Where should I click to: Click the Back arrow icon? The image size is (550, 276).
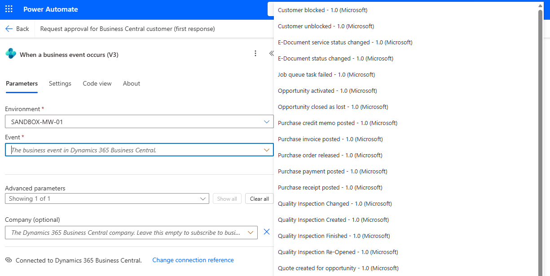(9, 29)
